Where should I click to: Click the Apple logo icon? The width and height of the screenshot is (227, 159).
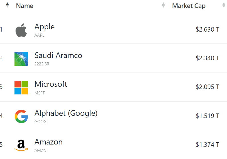21,30
